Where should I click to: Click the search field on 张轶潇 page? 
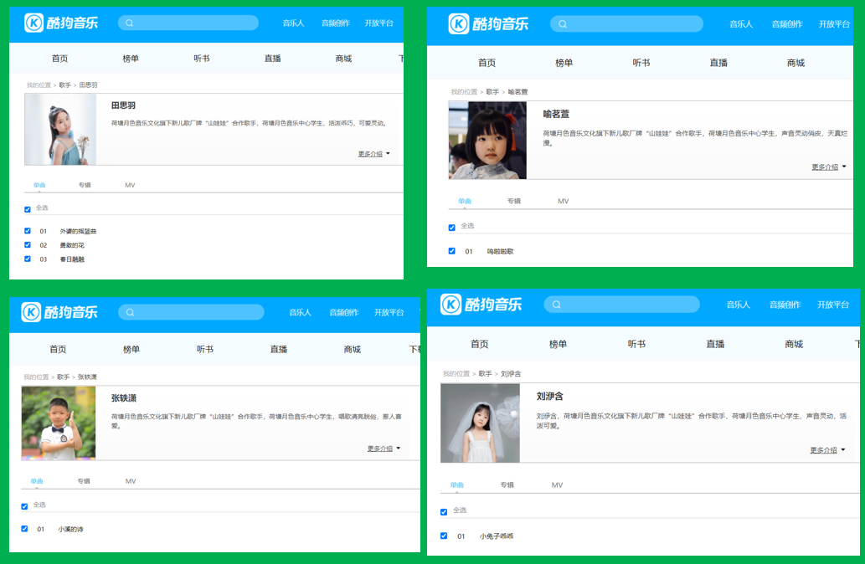coord(191,313)
